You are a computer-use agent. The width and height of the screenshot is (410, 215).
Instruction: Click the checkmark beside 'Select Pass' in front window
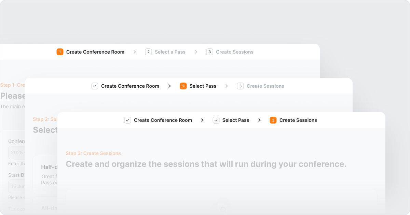point(216,120)
